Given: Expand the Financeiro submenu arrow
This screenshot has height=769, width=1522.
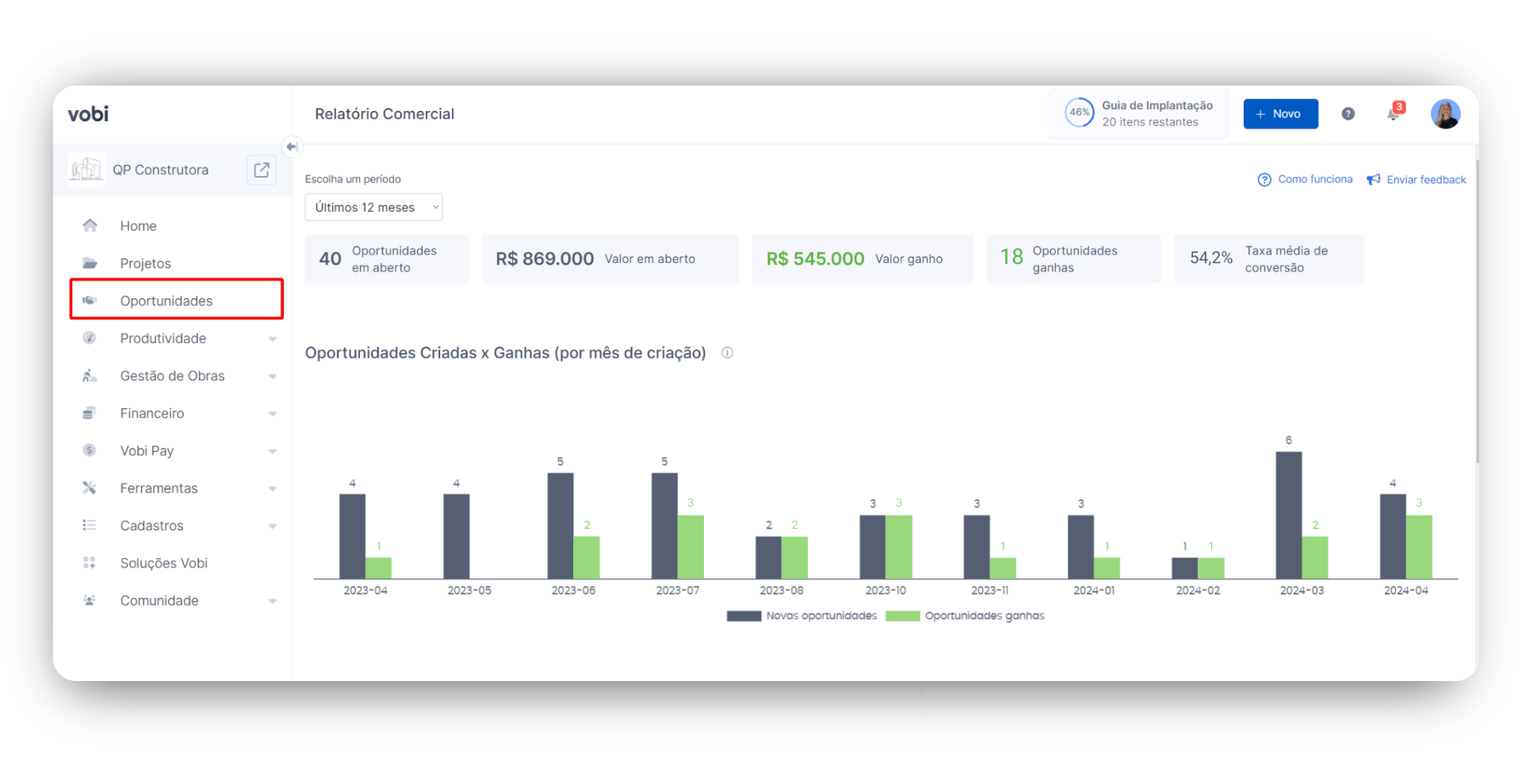Looking at the screenshot, I should tap(273, 414).
